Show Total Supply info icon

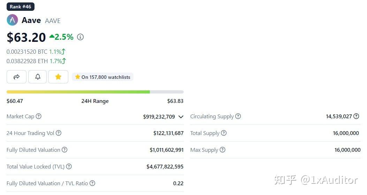224,133
